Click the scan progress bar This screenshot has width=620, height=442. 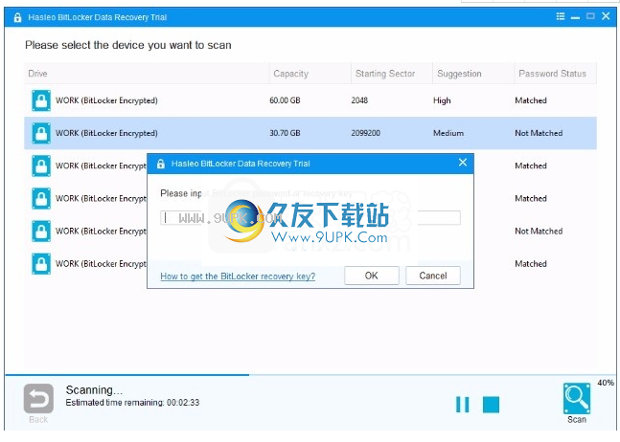pos(310,374)
